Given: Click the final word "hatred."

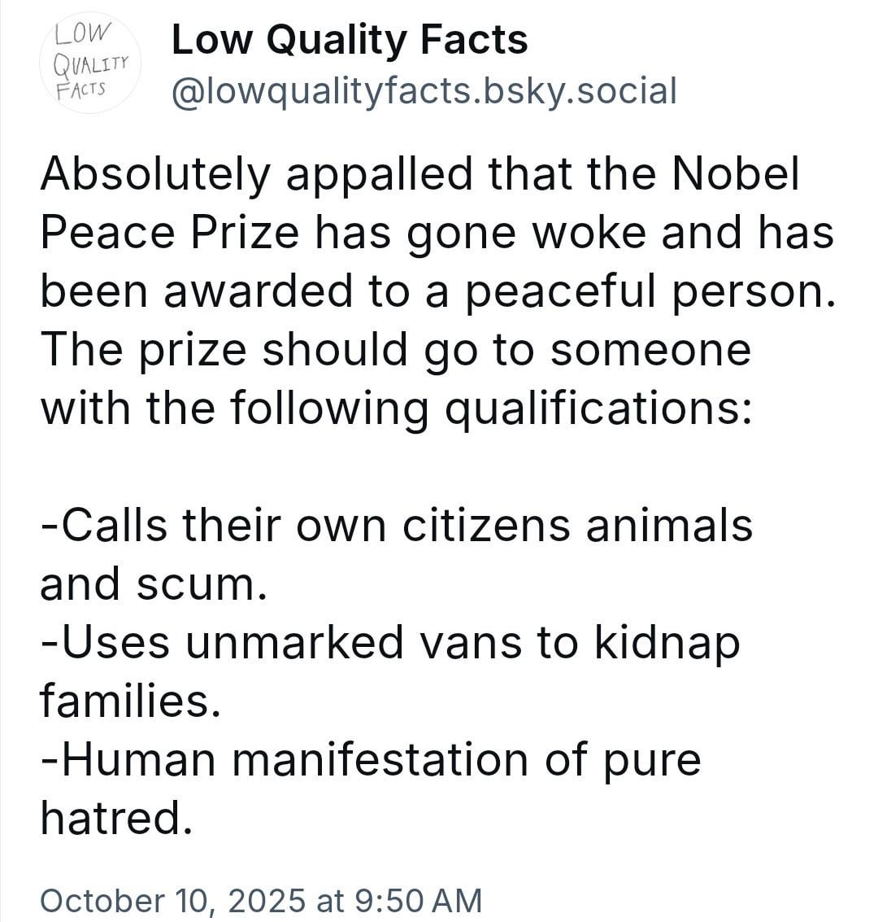Looking at the screenshot, I should 116,819.
